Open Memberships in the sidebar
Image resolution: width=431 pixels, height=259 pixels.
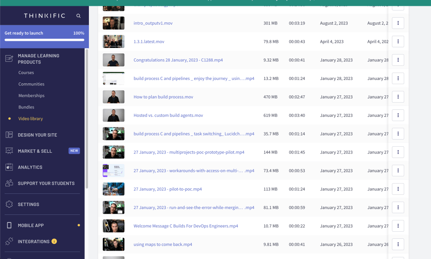(31, 95)
